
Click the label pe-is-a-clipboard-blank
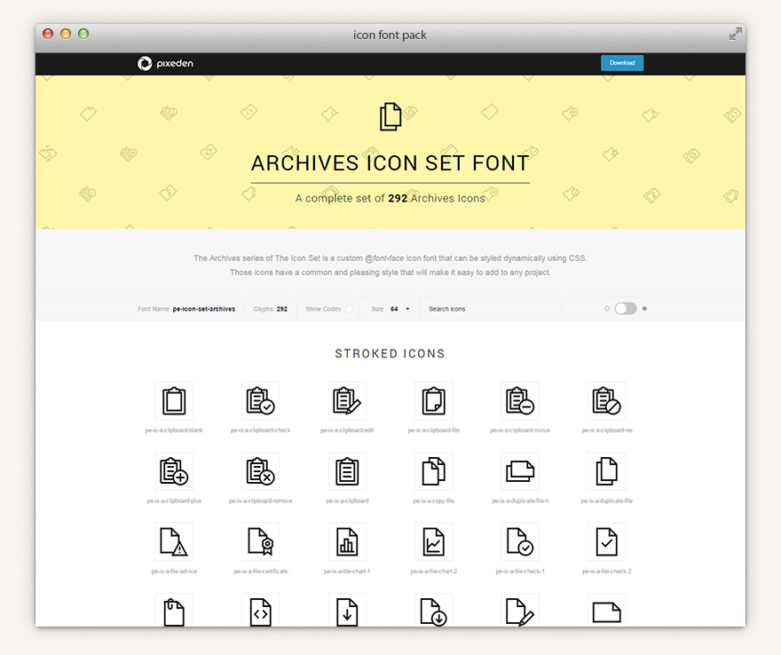[x=174, y=430]
